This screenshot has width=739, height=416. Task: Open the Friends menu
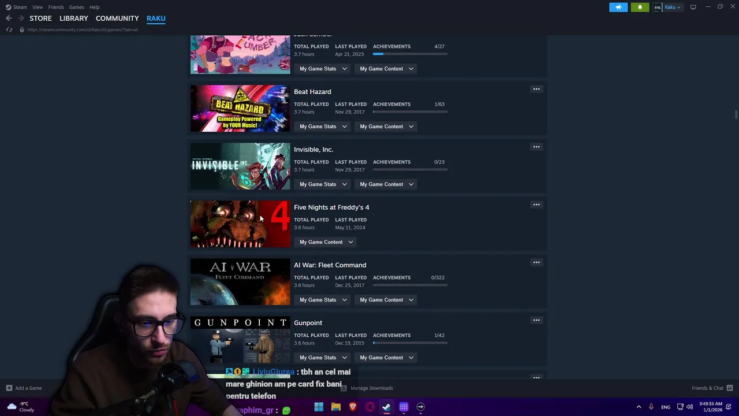56,7
